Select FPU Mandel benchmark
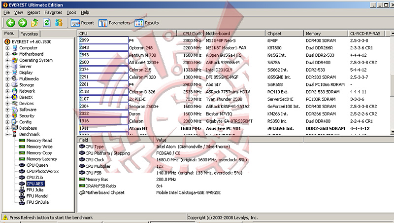The width and height of the screenshot is (394, 223). (x=37, y=196)
